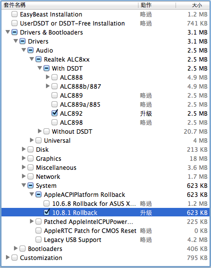
Task: Expand the Customization node
Action: 7,257
